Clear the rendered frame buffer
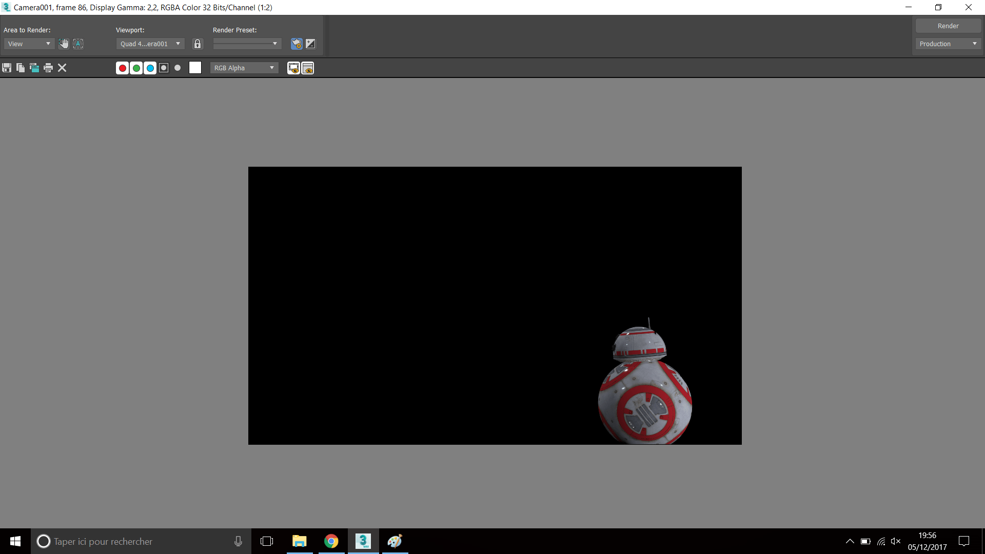Screen dimensions: 985x554 point(62,67)
